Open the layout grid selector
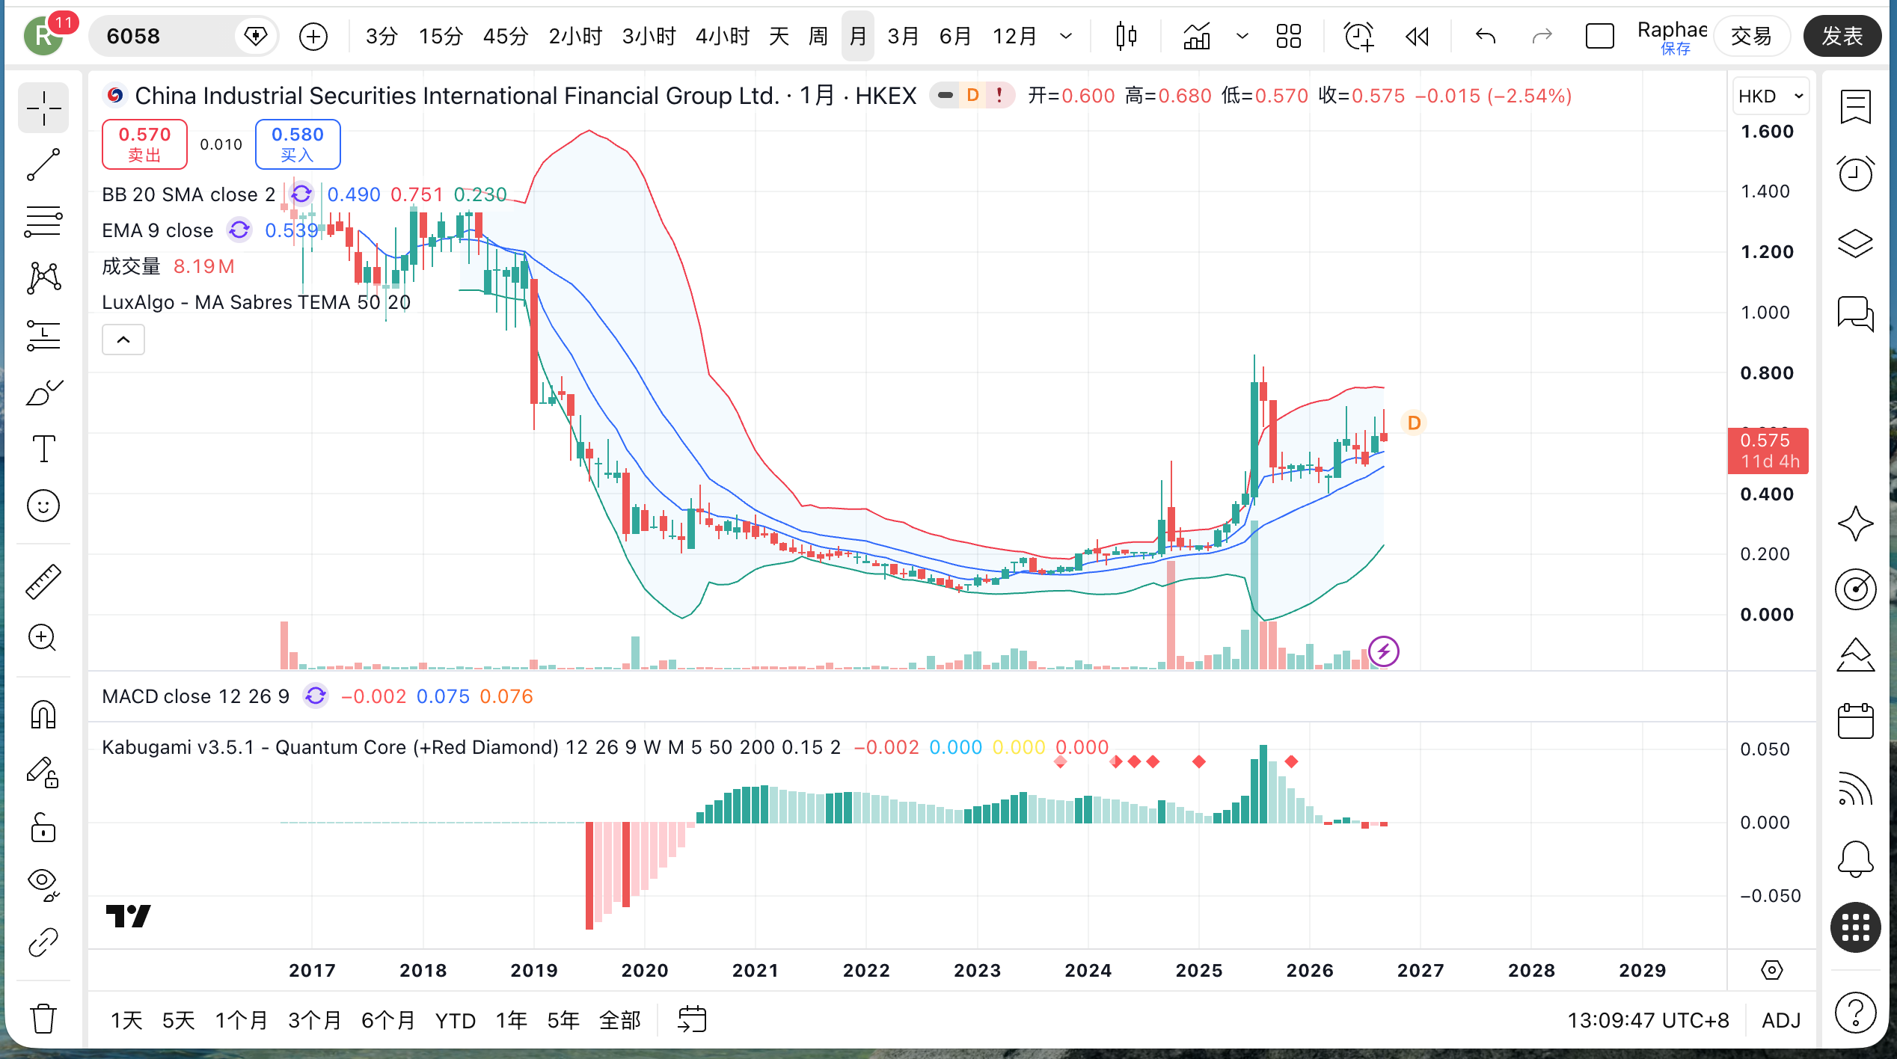The height and width of the screenshot is (1059, 1897). tap(1289, 36)
